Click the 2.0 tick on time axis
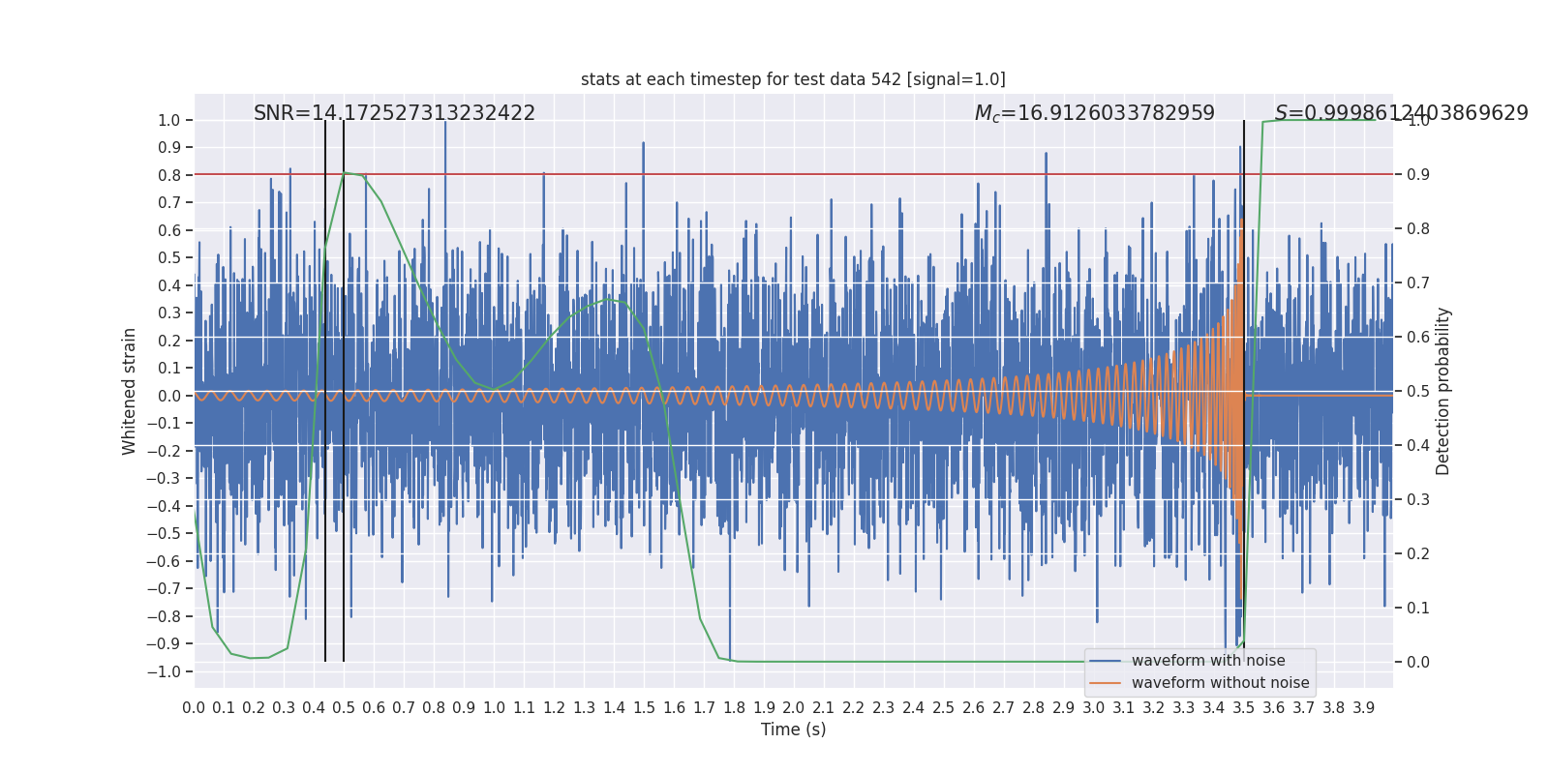The height and width of the screenshot is (774, 1549). click(794, 708)
